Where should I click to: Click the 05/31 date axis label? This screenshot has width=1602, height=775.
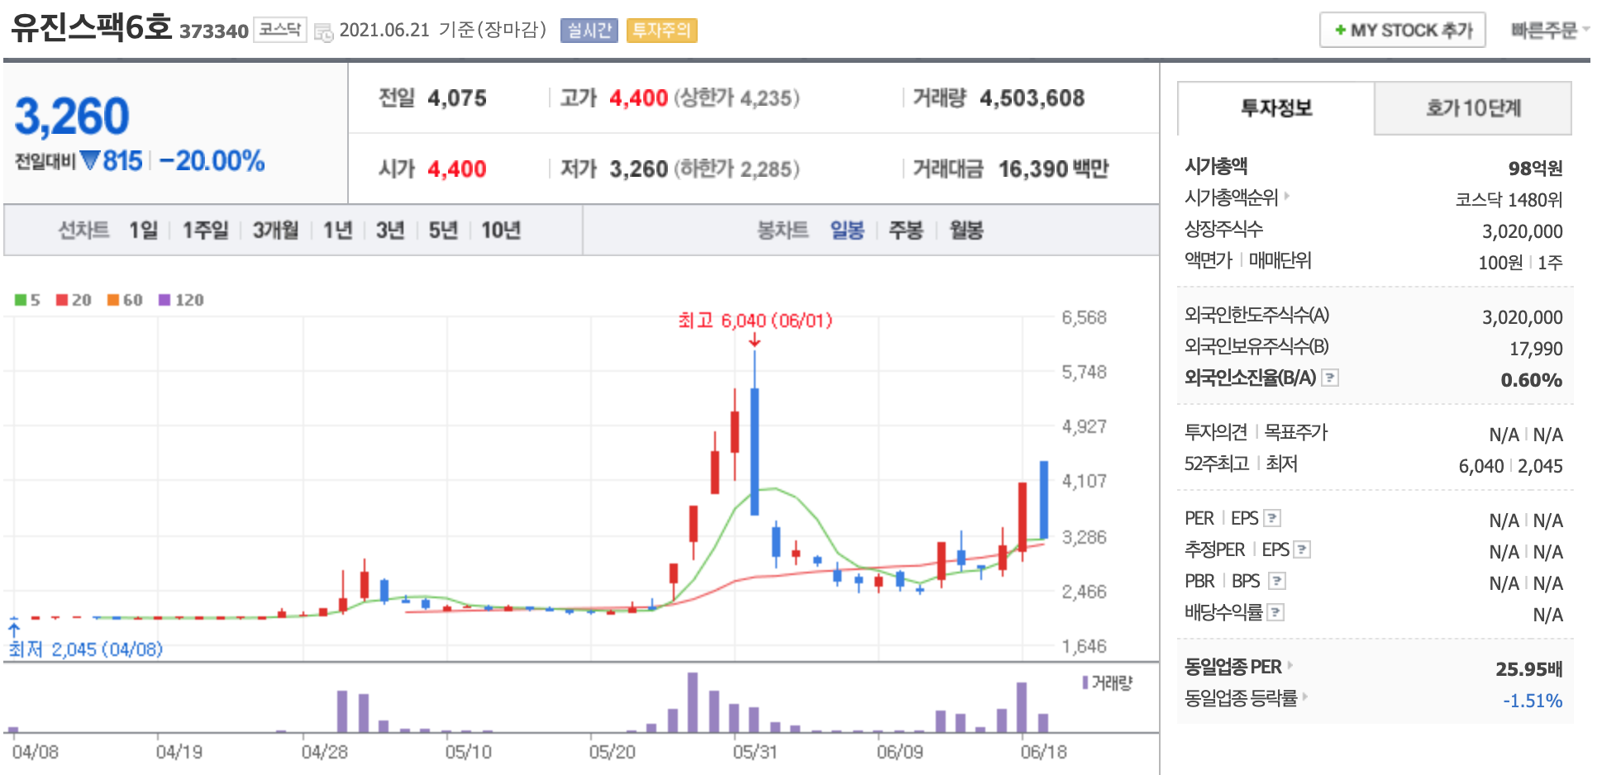pyautogui.click(x=755, y=752)
